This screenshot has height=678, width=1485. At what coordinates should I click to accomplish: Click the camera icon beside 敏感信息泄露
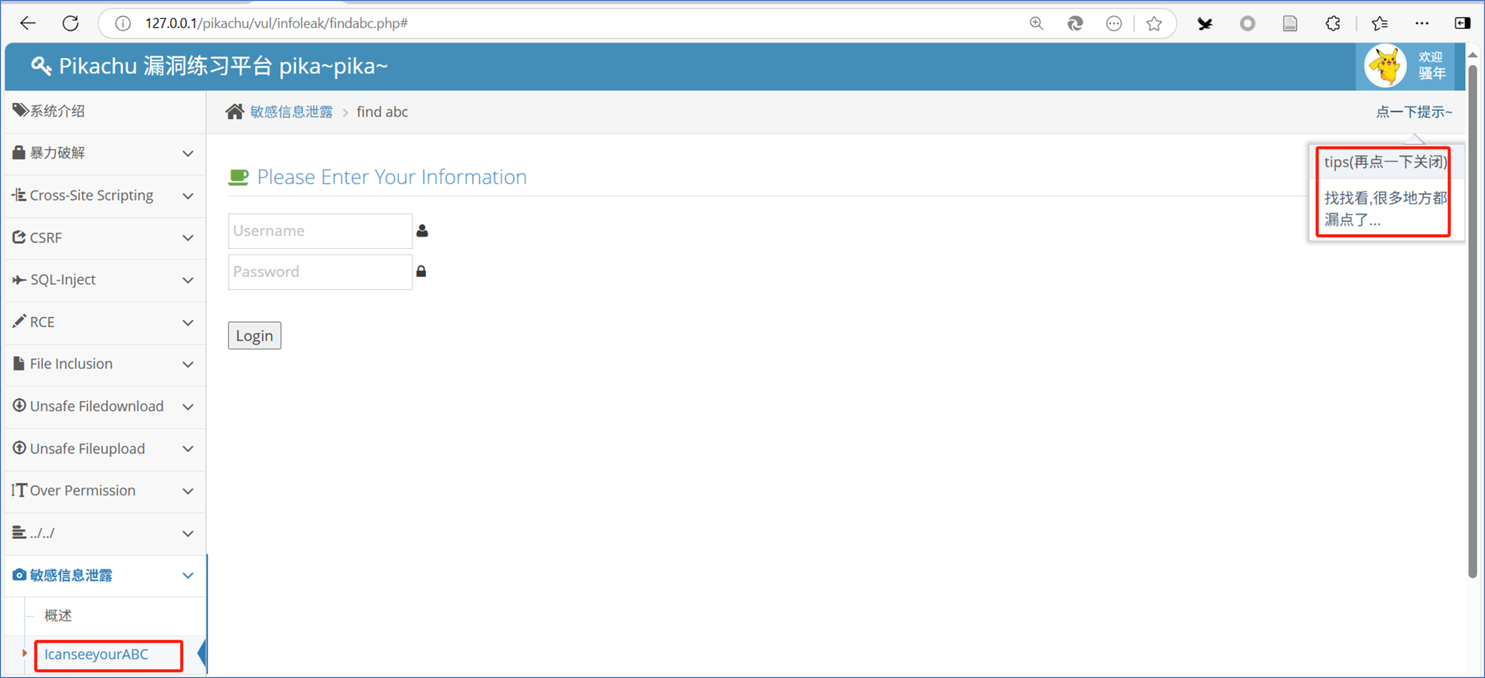(19, 575)
